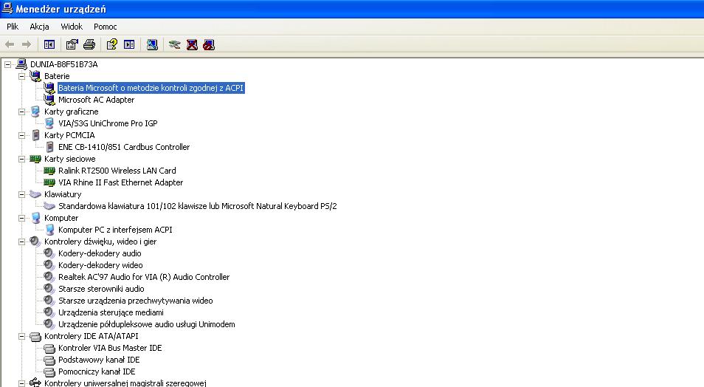
Task: Select Realtek AC'97 Audio for VIA
Action: [144, 277]
